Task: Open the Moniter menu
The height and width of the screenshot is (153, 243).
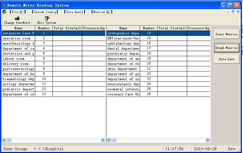Action: tap(102, 12)
